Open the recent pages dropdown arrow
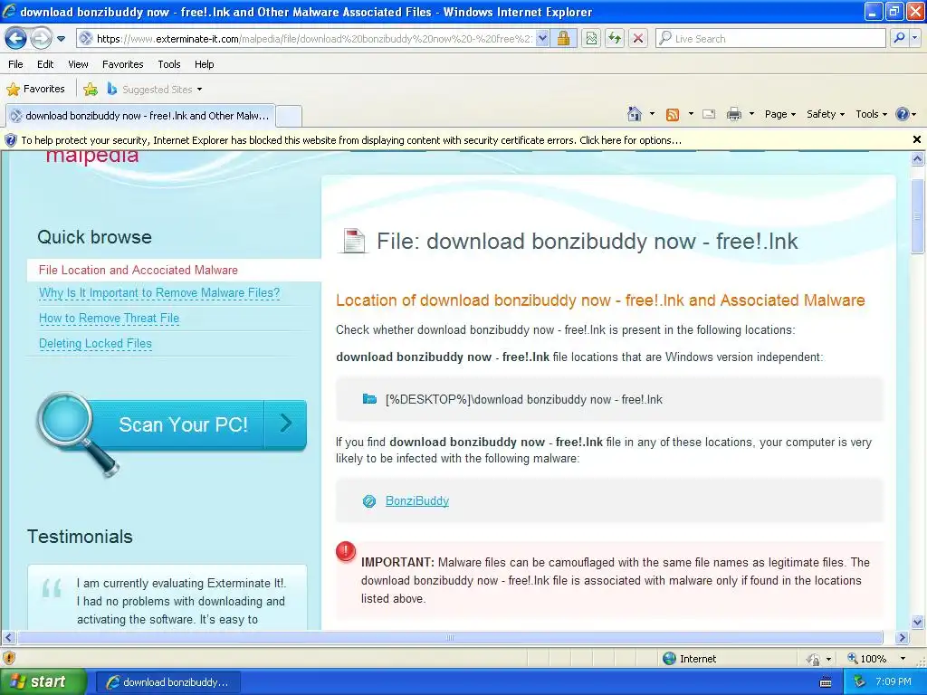The image size is (927, 695). click(x=61, y=39)
